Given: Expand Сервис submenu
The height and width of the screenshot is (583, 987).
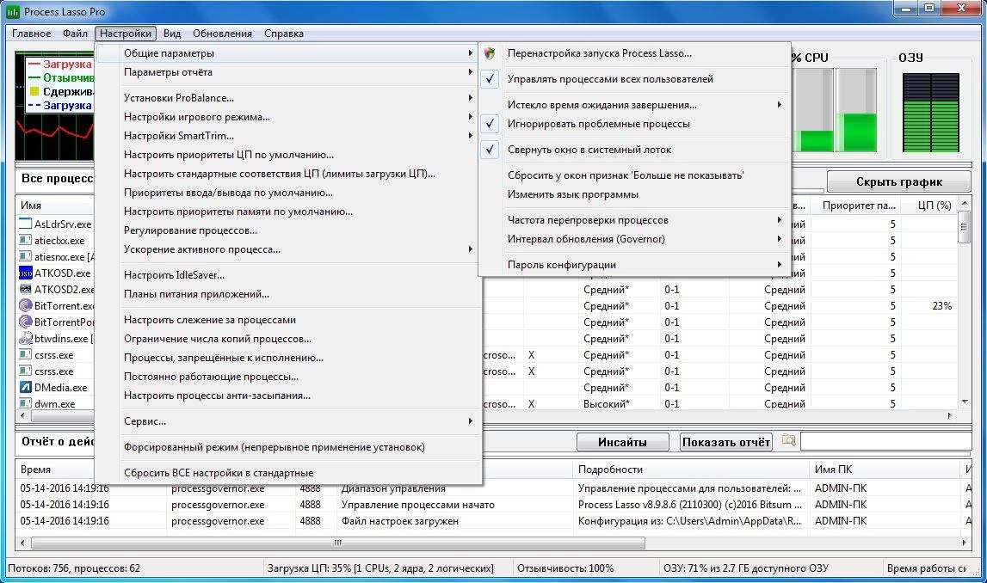Looking at the screenshot, I should click(289, 421).
